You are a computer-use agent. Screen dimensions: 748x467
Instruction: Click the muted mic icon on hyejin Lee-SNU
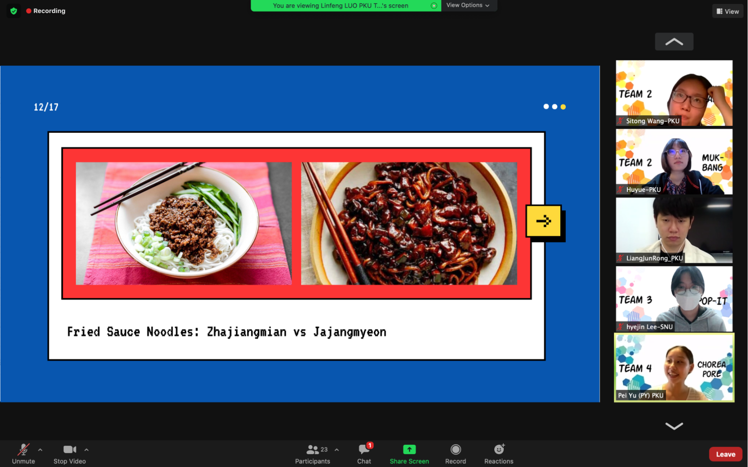pyautogui.click(x=621, y=327)
